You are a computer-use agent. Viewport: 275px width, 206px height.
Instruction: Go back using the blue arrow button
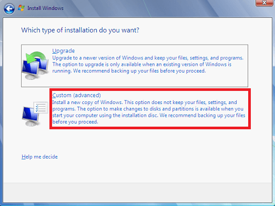coord(9,9)
